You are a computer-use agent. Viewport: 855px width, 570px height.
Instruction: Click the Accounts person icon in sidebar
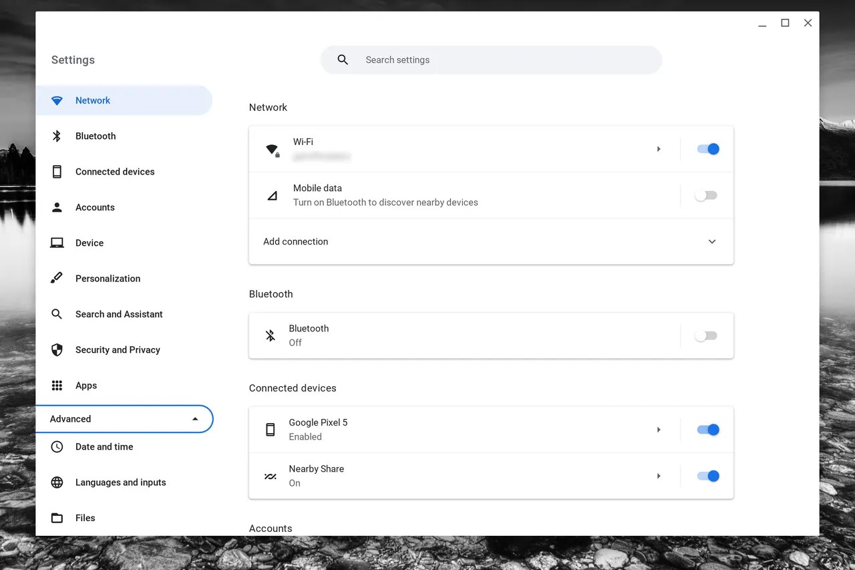tap(57, 207)
